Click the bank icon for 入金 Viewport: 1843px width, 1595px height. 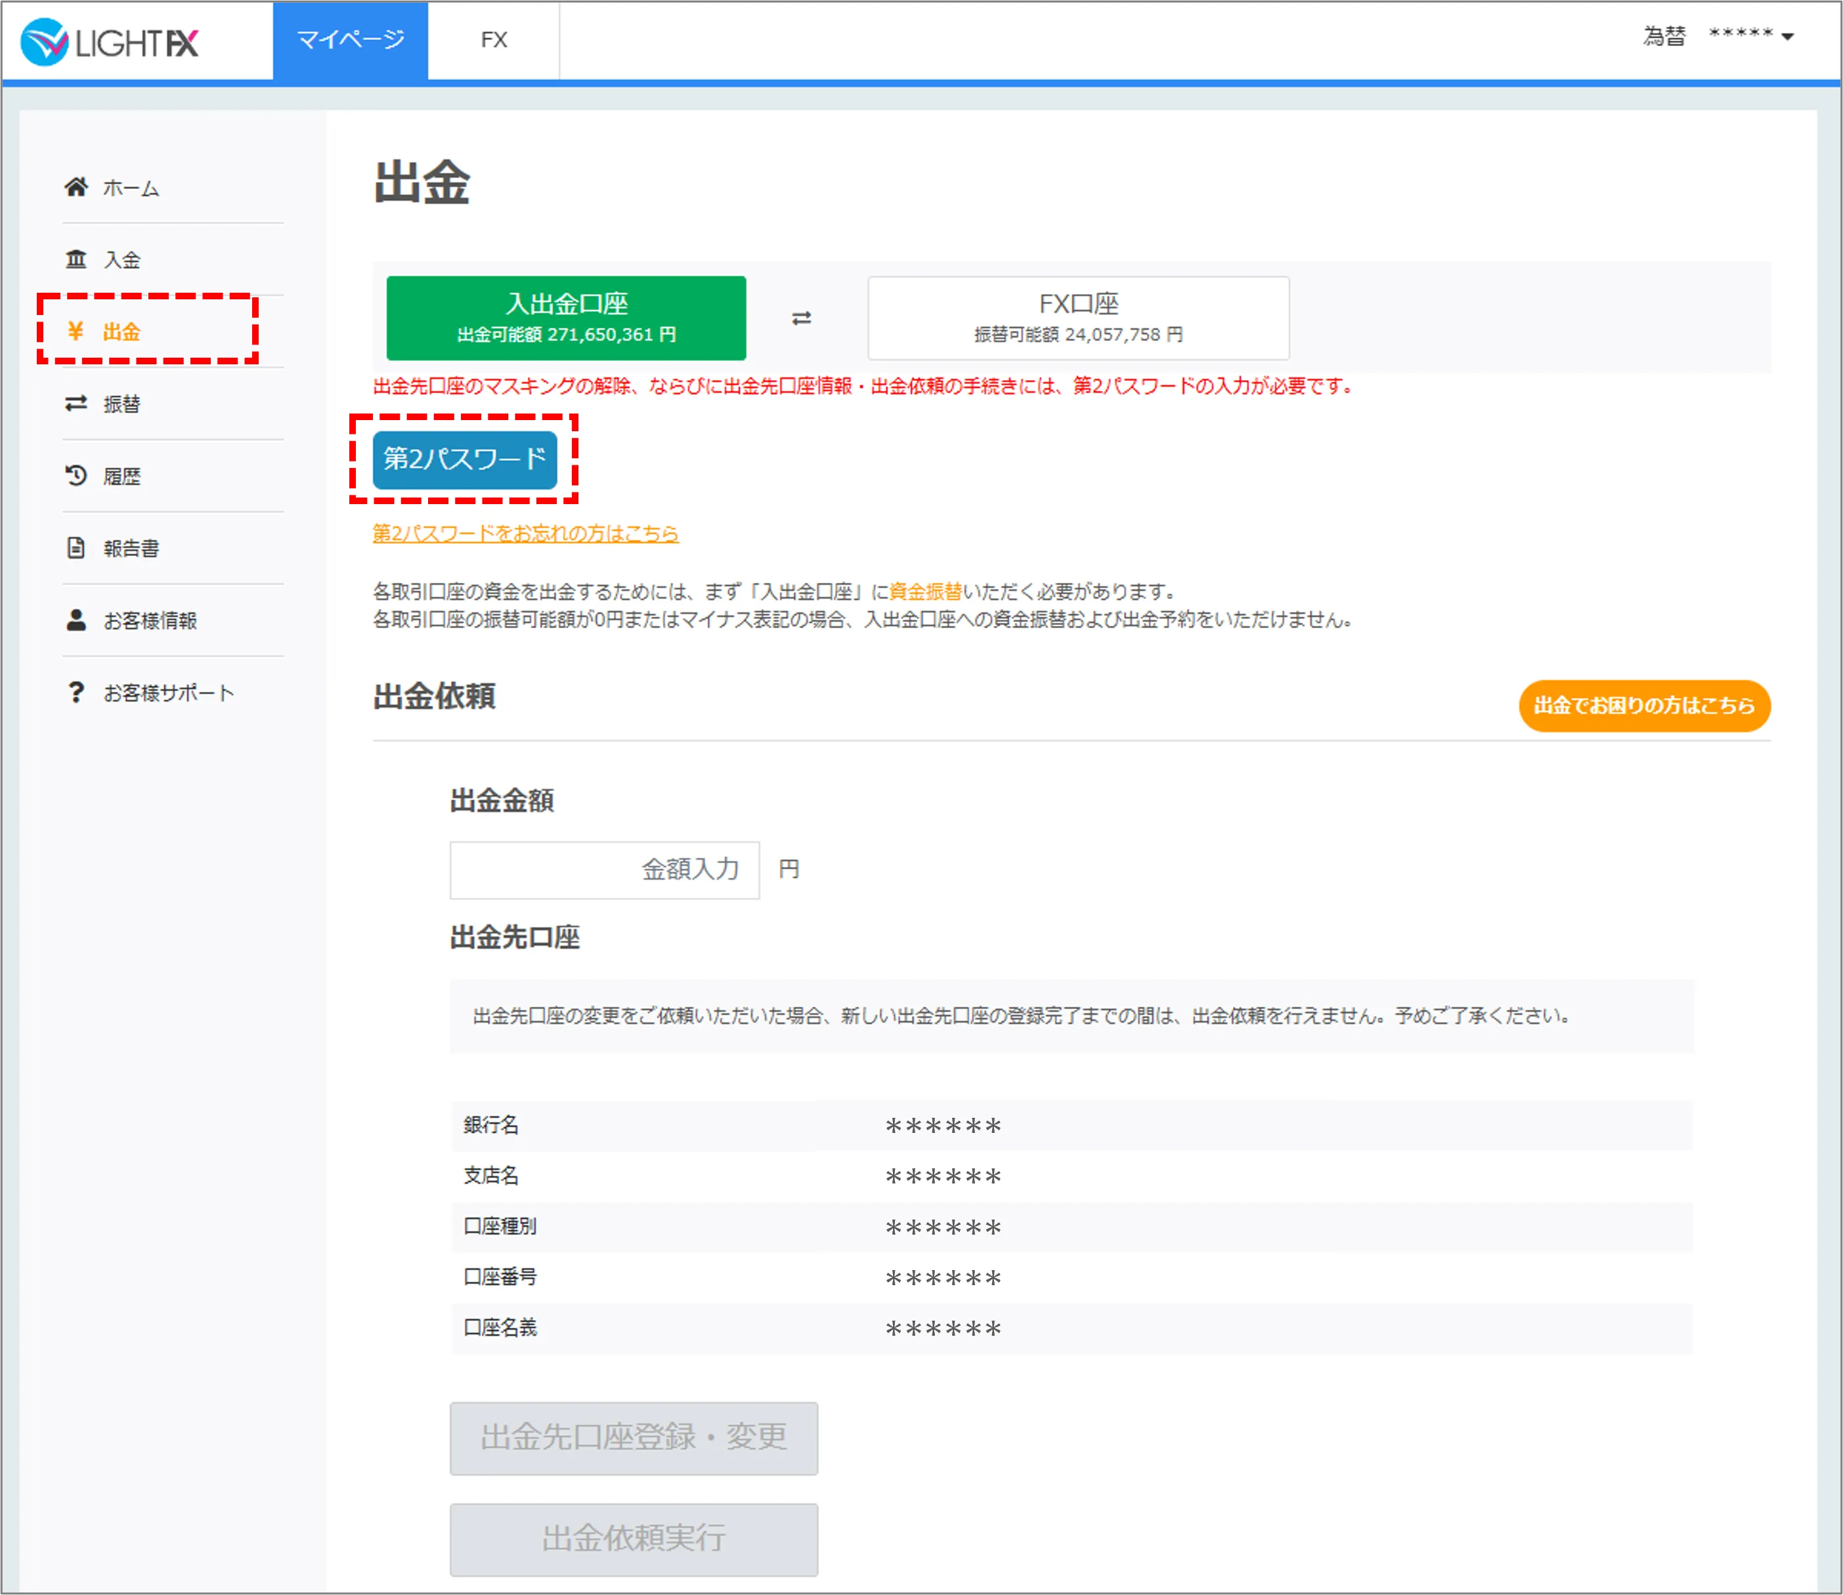[x=77, y=259]
